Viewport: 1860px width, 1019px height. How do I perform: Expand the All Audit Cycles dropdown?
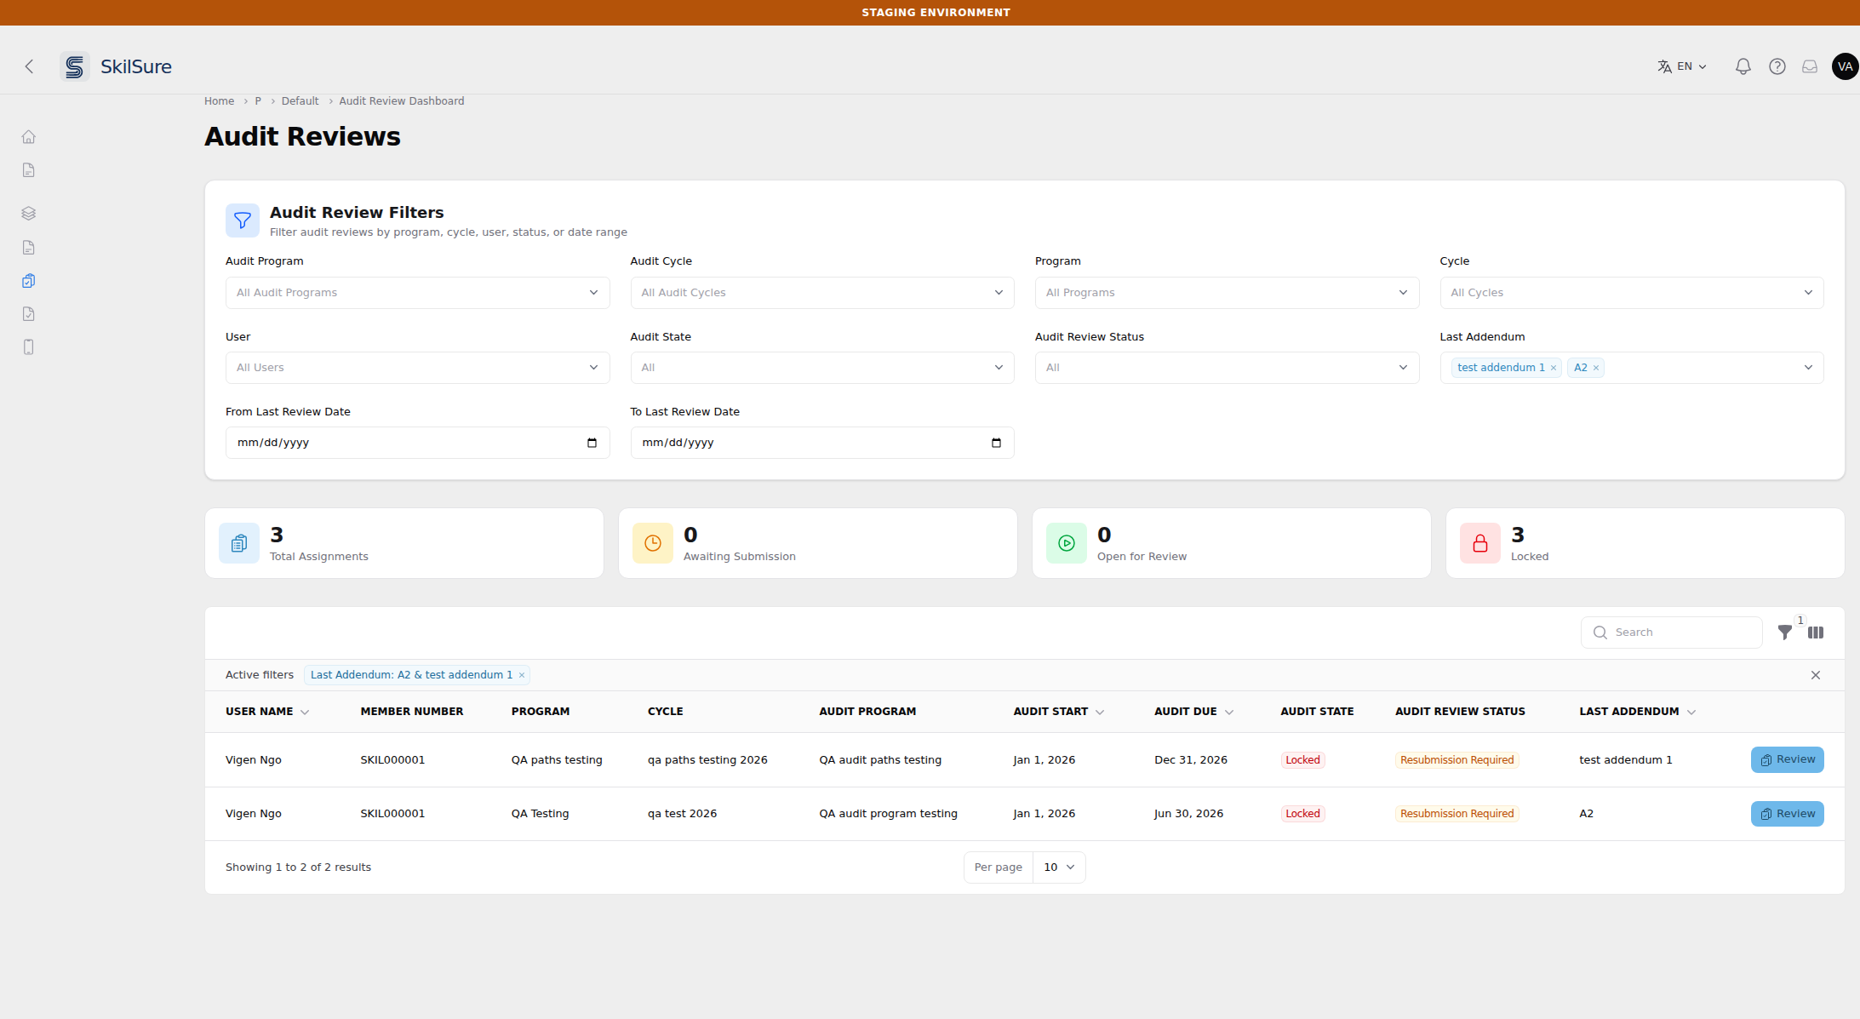(822, 293)
